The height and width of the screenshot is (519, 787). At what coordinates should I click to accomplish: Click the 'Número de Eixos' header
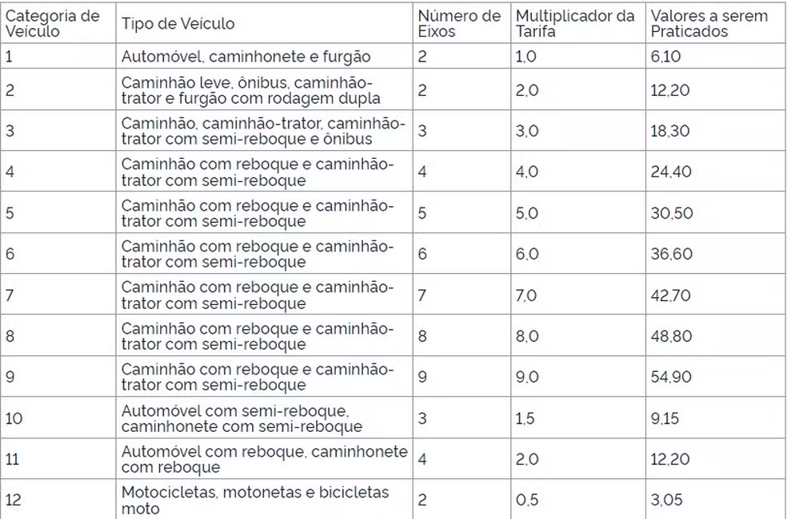(x=461, y=23)
